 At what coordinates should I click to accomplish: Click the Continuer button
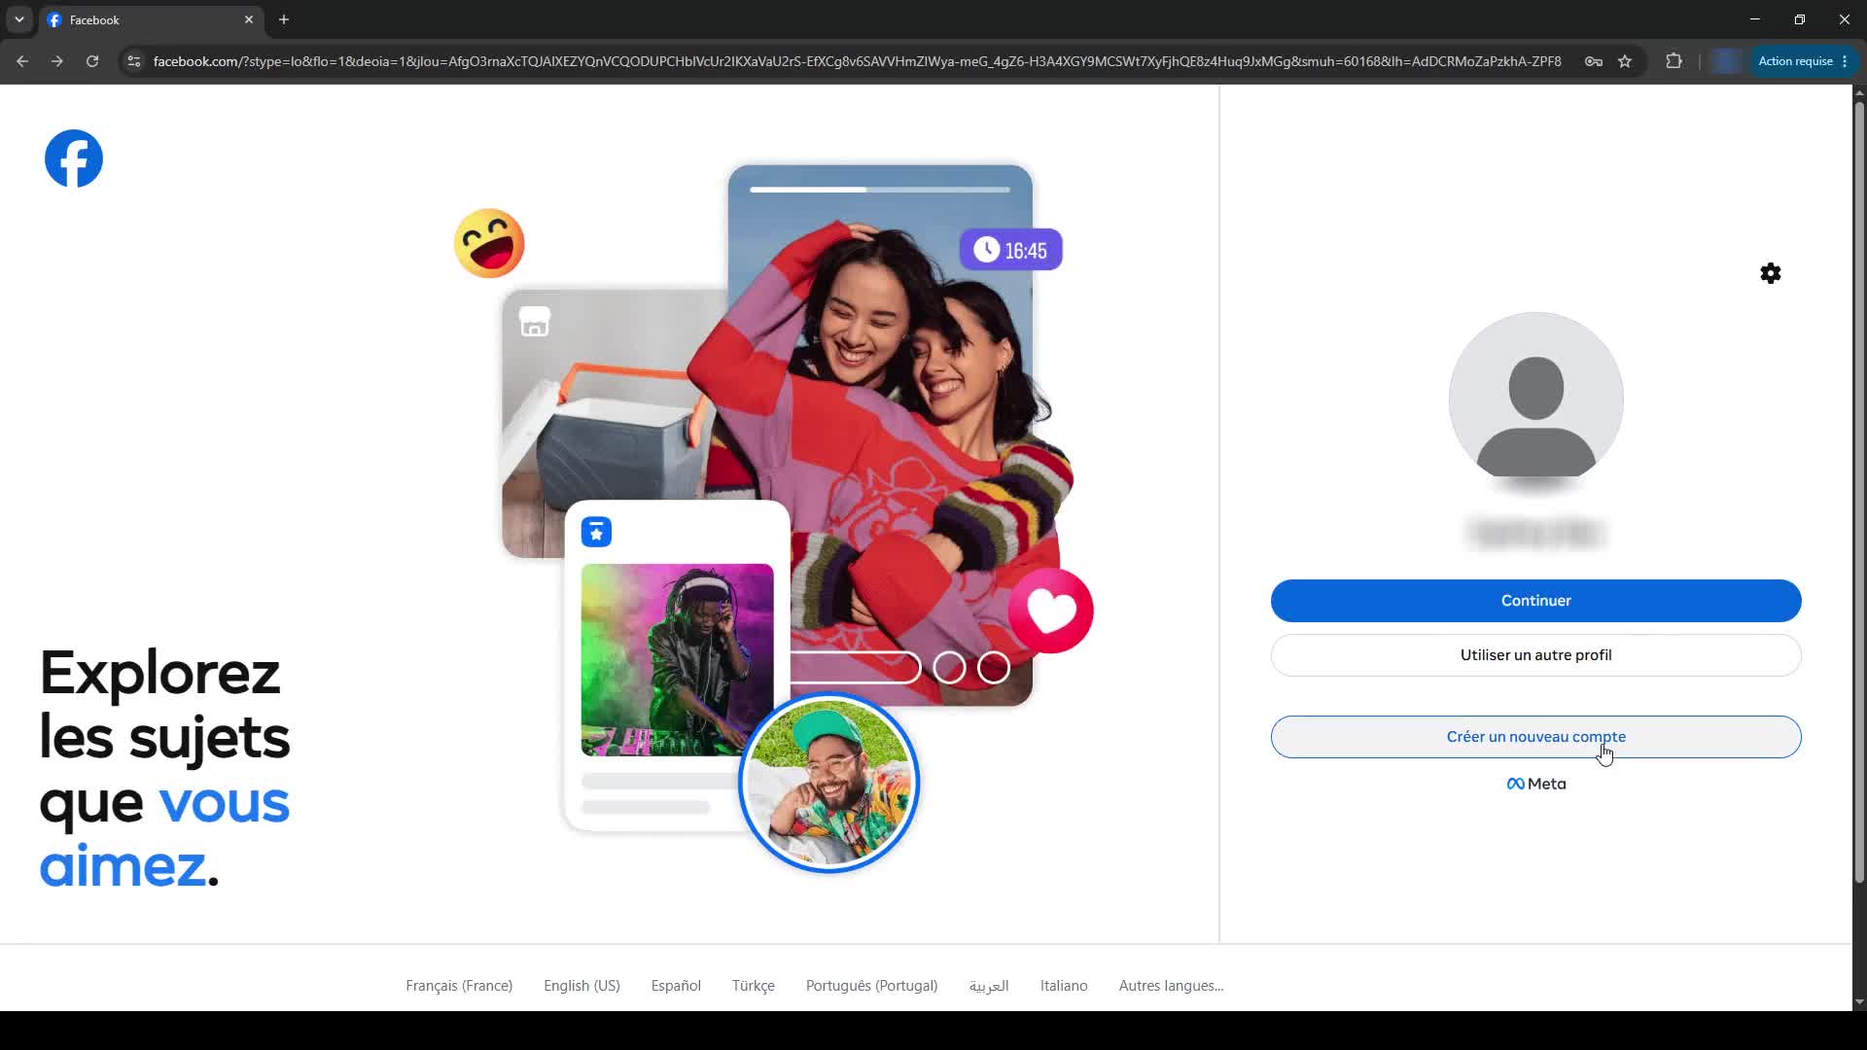1535,601
